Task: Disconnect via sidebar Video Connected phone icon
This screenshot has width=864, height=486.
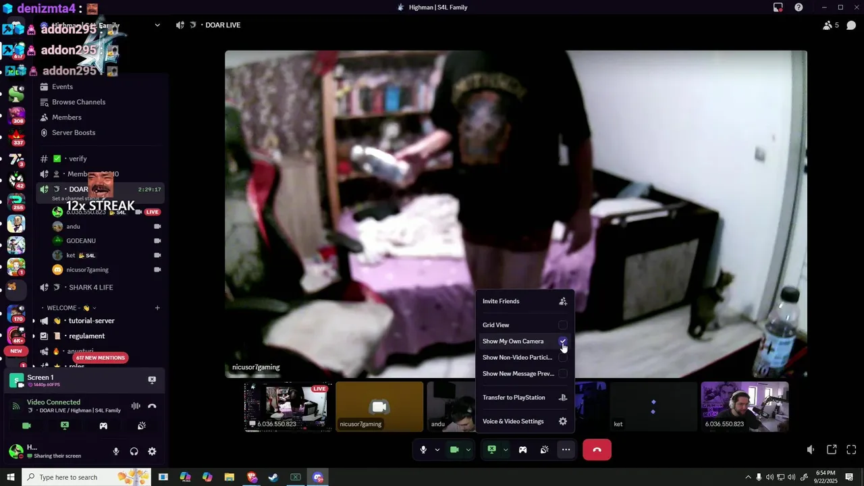Action: (152, 406)
